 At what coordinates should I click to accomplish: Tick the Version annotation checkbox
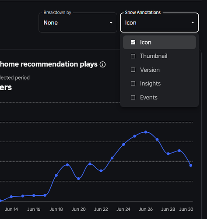coord(133,70)
